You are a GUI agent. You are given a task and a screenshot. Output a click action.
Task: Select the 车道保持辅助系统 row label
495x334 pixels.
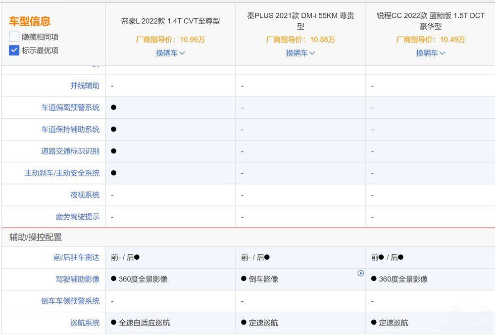[x=70, y=129]
